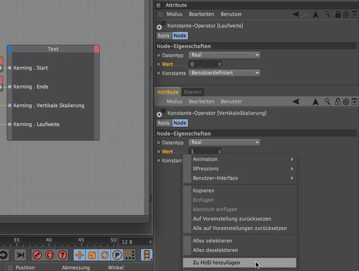The height and width of the screenshot is (271, 359).
Task: Toggle animation dot of Konstante parameter
Action: click(x=158, y=73)
